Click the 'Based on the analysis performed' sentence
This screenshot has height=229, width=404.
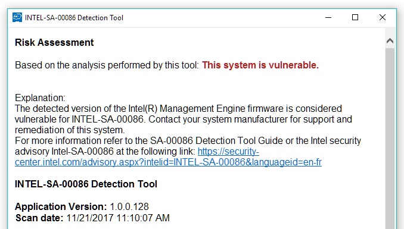point(107,65)
